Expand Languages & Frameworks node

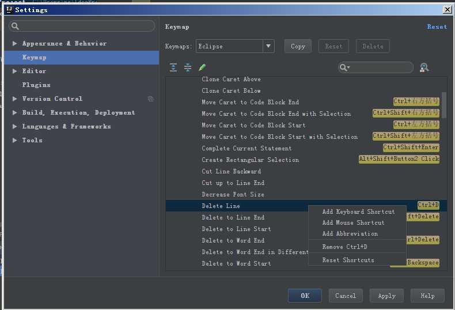(x=14, y=126)
